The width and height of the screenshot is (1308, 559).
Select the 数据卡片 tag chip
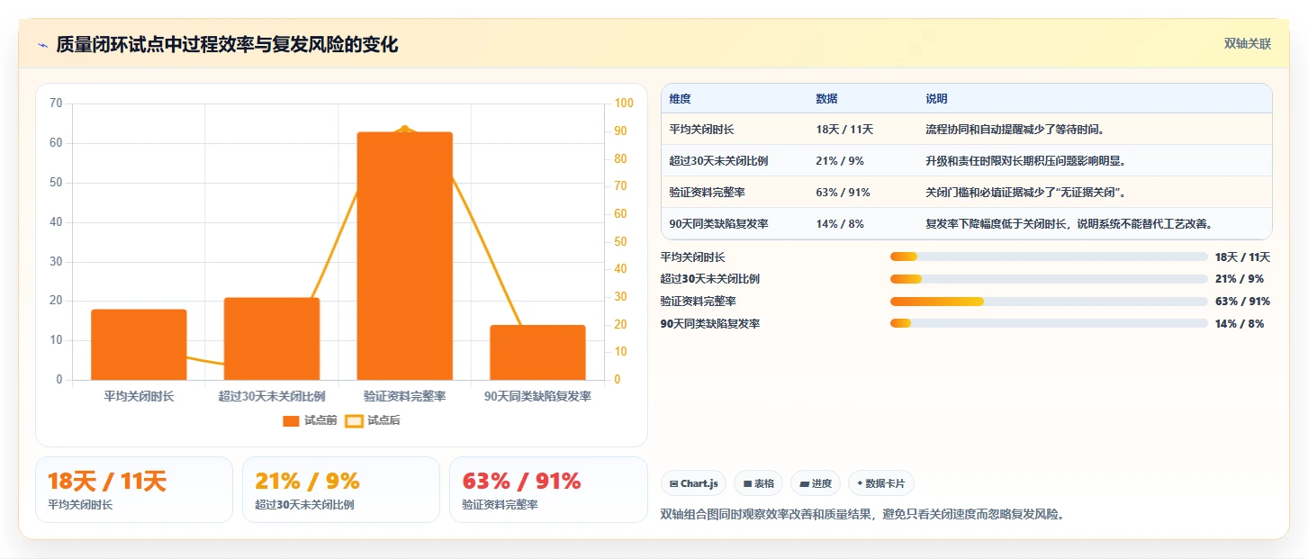point(880,483)
